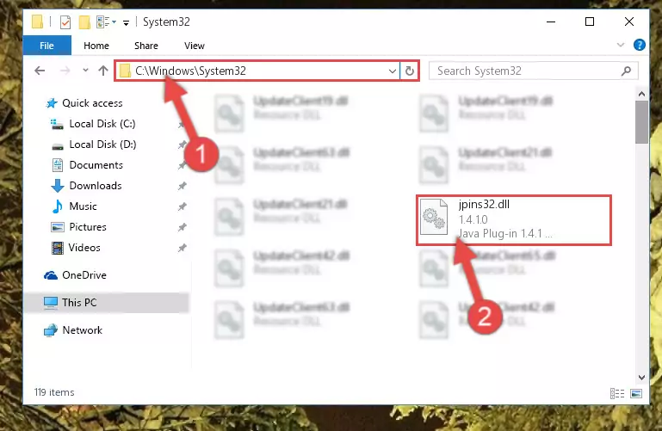662x431 pixels.
Task: Switch to Large icons view button
Action: pyautogui.click(x=636, y=393)
